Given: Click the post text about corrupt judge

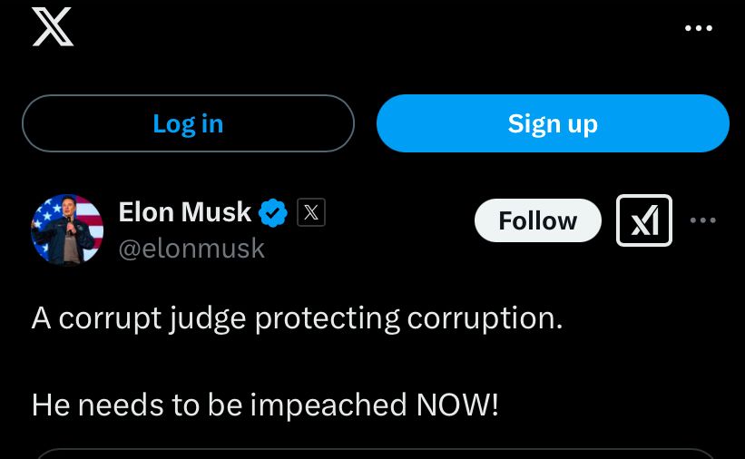Looking at the screenshot, I should (x=297, y=318).
